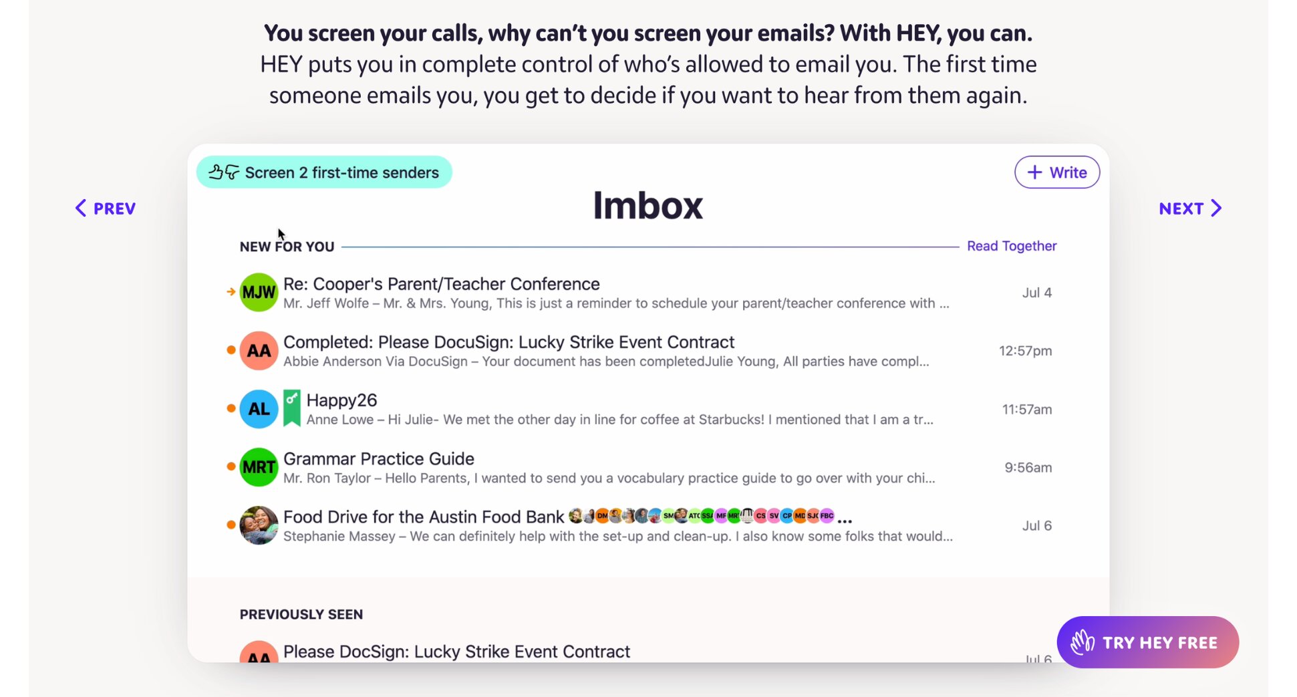Viewport: 1297px width, 697px height.
Task: Click the orange unread dot next to AA
Action: tap(231, 350)
